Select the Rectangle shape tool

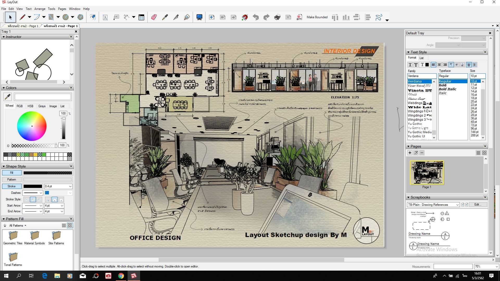pos(51,17)
